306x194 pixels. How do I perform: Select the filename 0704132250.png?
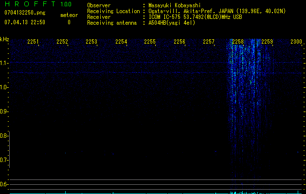click(x=25, y=13)
